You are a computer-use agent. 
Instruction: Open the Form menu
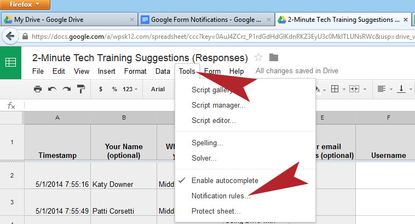(212, 72)
